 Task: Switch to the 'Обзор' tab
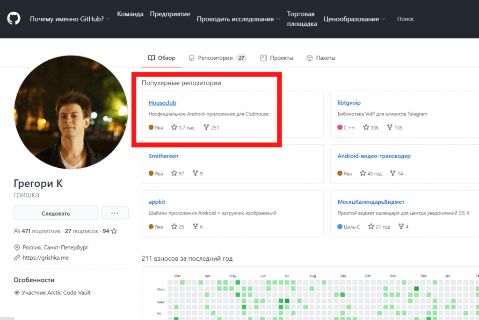(162, 58)
